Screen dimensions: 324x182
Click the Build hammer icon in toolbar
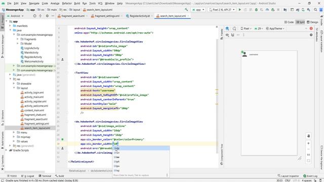pos(186,10)
